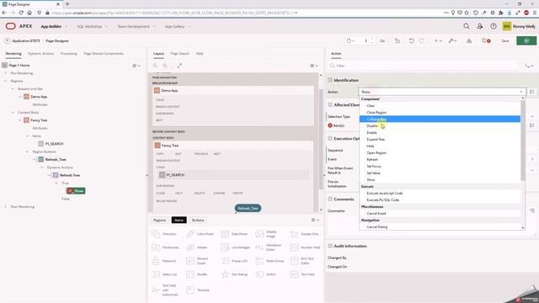Image resolution: width=539 pixels, height=303 pixels.
Task: Open the messages icon with red badge
Action: pos(486,40)
